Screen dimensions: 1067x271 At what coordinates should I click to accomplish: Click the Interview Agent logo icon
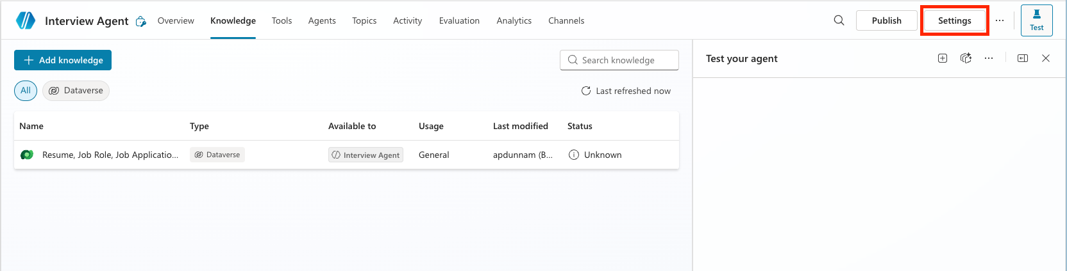pyautogui.click(x=26, y=20)
